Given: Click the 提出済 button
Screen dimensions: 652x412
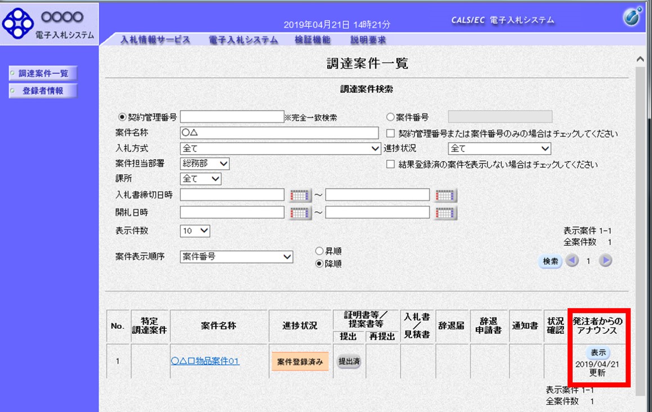Looking at the screenshot, I should pos(349,361).
